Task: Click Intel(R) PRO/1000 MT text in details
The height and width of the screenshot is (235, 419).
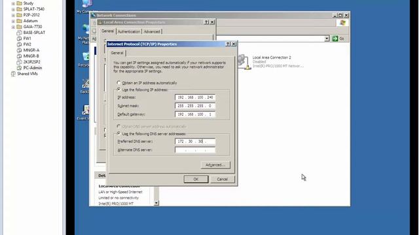Action: [116, 204]
